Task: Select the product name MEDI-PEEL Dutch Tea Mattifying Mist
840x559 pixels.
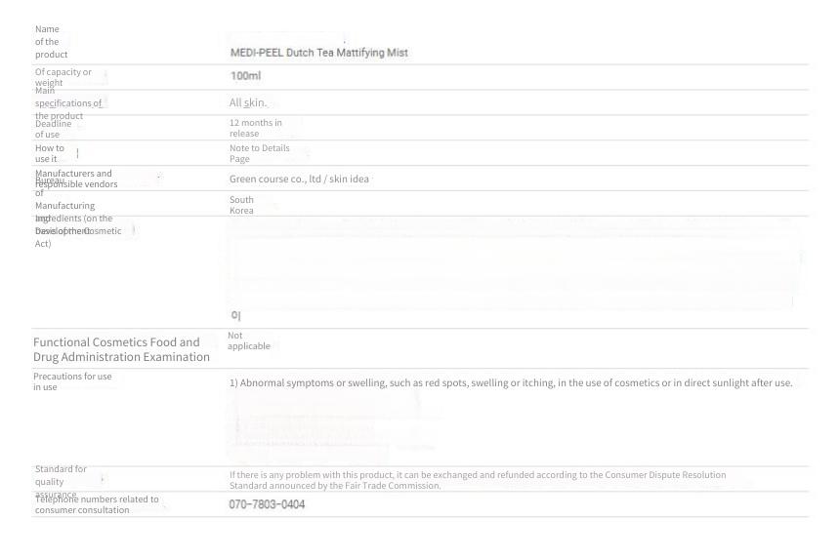Action: (318, 53)
